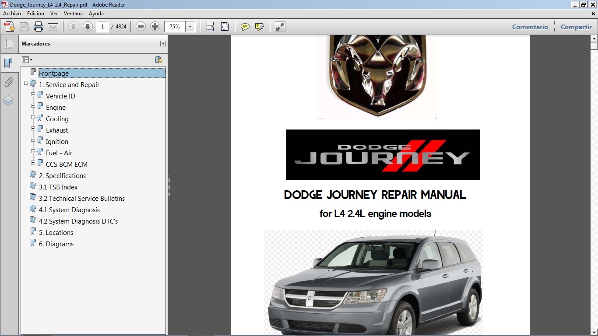Viewport: 598px width, 336px height.
Task: Click the Engine bookmark label
Action: pos(56,108)
